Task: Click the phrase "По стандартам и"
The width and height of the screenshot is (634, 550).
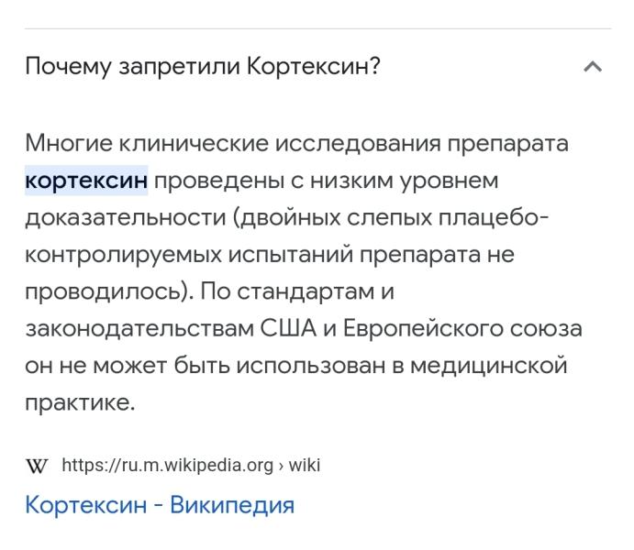Action: [x=297, y=291]
